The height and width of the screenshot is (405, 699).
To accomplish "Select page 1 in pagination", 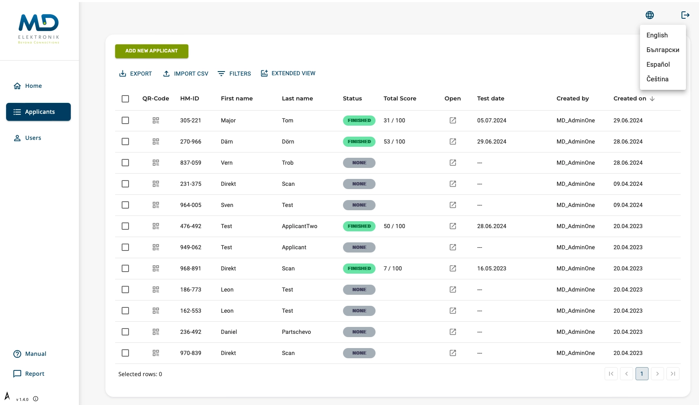I will (x=642, y=374).
